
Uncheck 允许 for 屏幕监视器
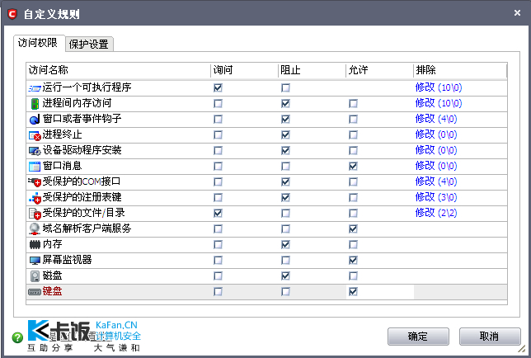click(353, 261)
